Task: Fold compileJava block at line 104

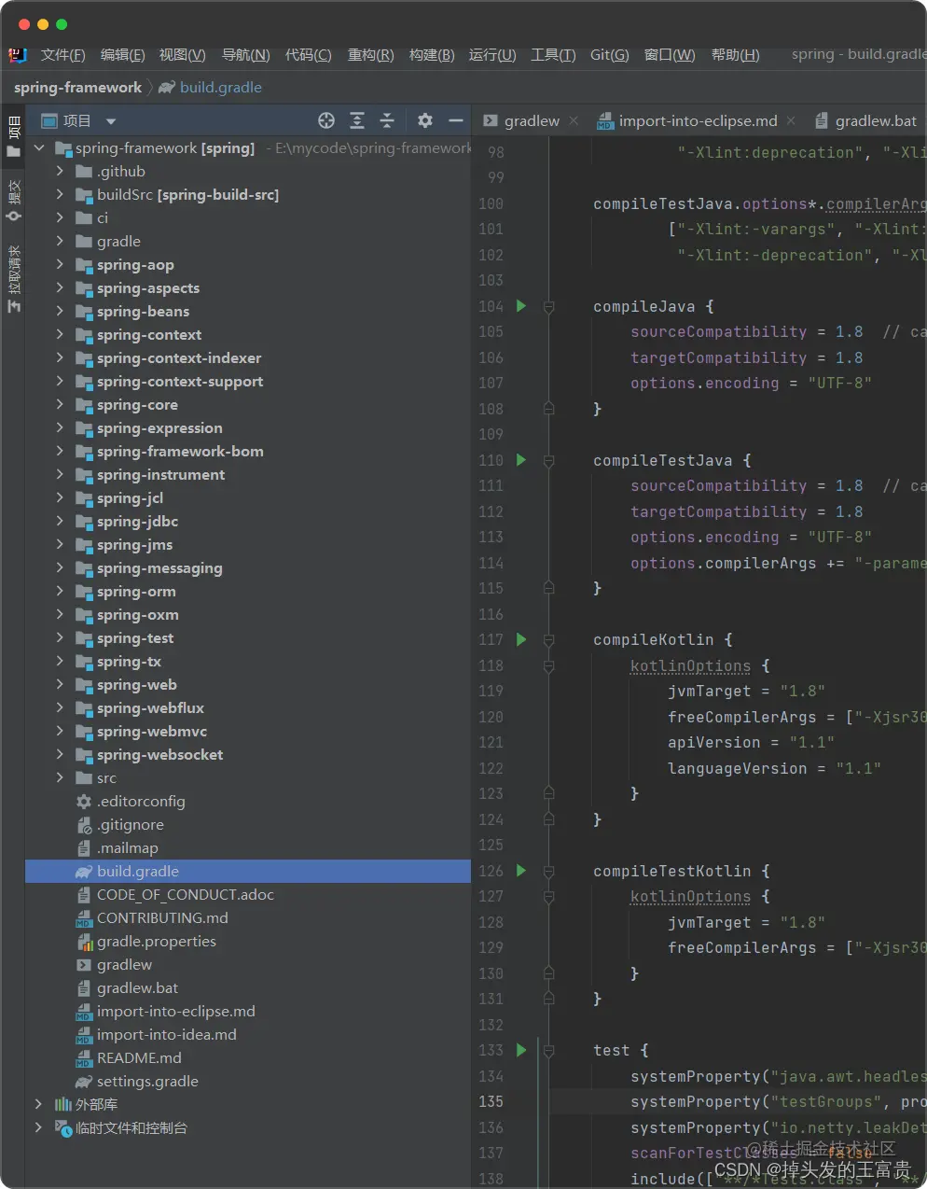Action: coord(549,306)
